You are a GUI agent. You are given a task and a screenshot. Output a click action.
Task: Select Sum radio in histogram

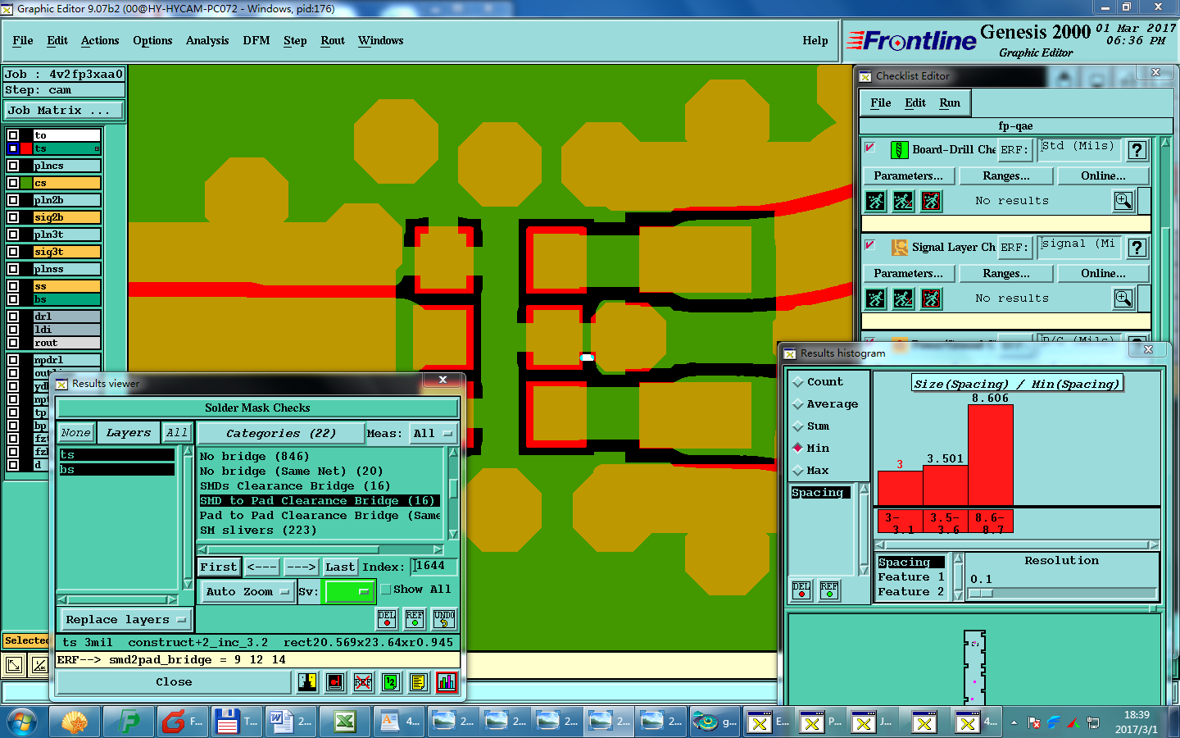(798, 426)
